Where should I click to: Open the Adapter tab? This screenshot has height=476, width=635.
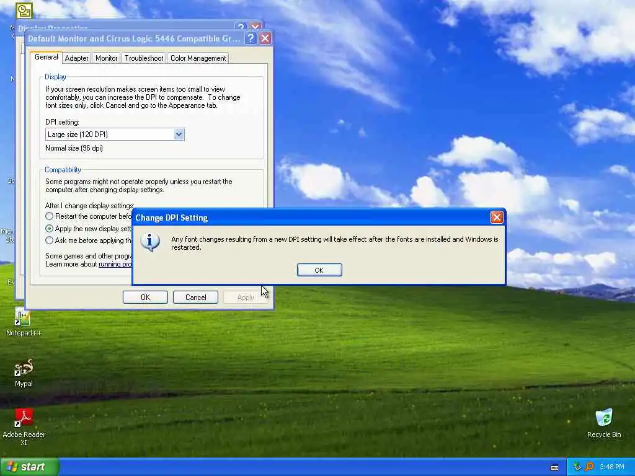[76, 58]
